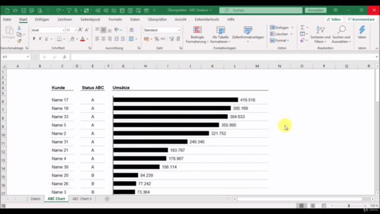Decrease the font size

[x=87, y=30]
